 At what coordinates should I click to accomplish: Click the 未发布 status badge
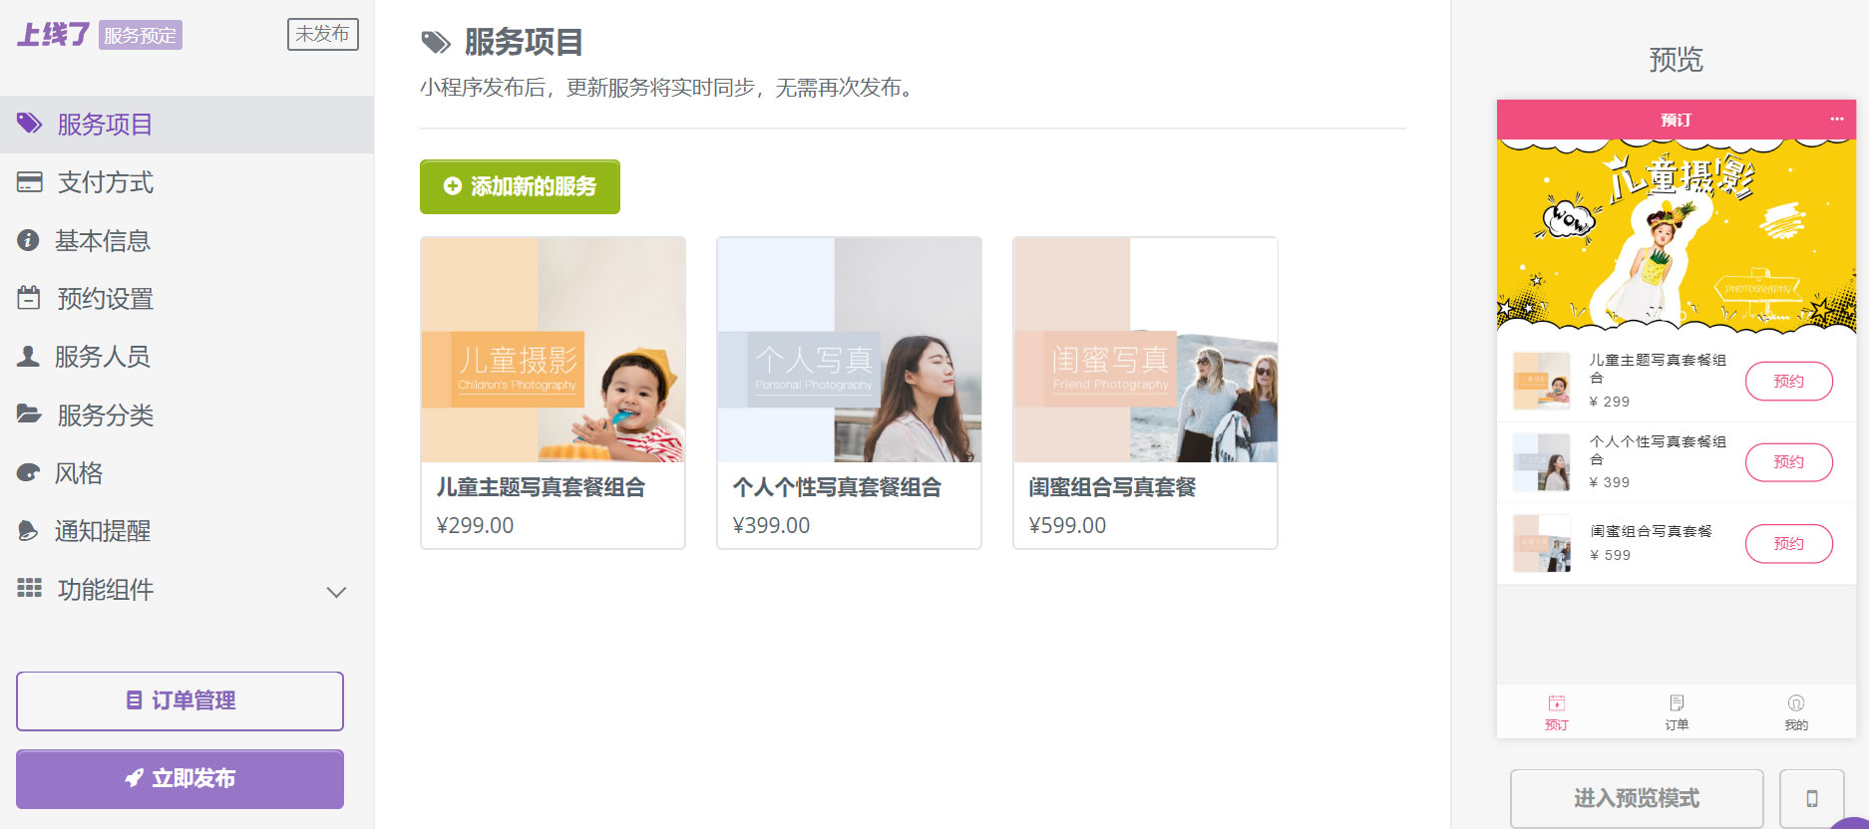point(322,34)
